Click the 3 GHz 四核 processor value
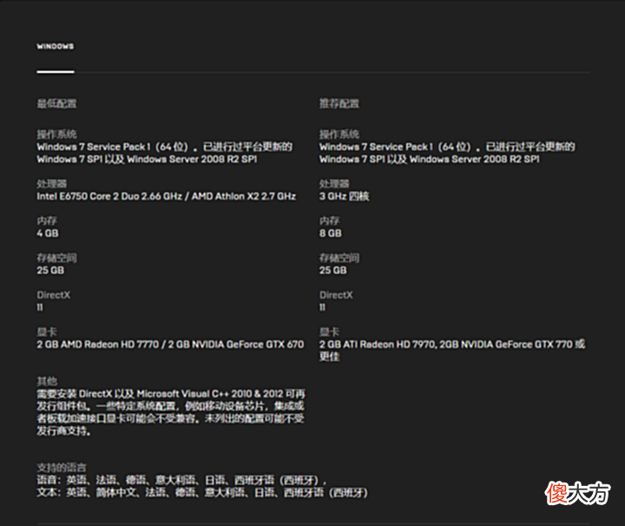The image size is (625, 526). pos(345,196)
